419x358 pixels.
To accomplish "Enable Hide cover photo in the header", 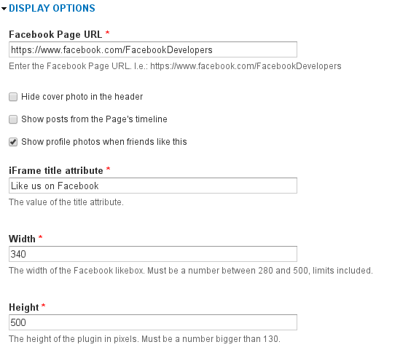I will point(13,97).
